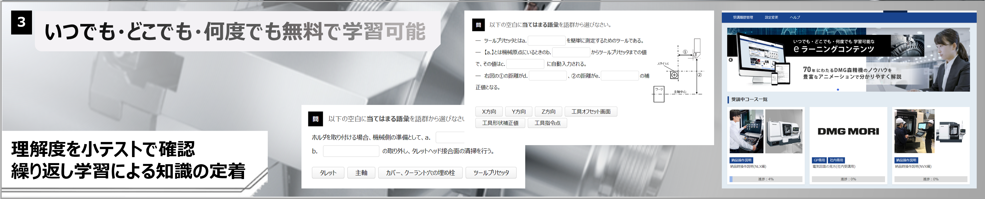This screenshot has height=199, width=985.
Task: Open 電気図面の見方(社内受講用) course title
Action: 834,166
